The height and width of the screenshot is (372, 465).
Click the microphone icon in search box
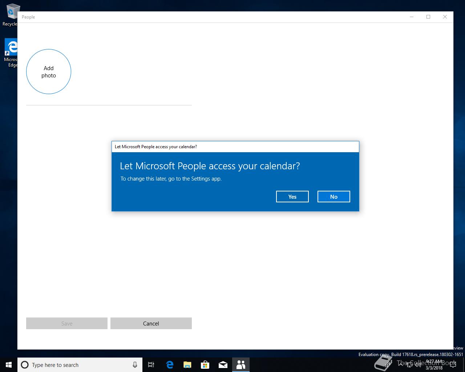(135, 365)
